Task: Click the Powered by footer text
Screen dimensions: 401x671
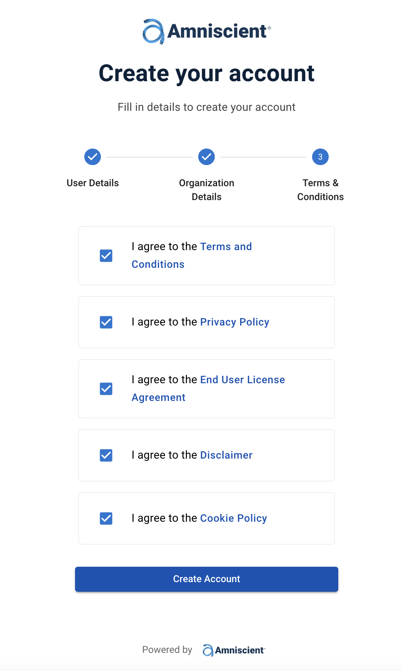Action: click(x=167, y=650)
